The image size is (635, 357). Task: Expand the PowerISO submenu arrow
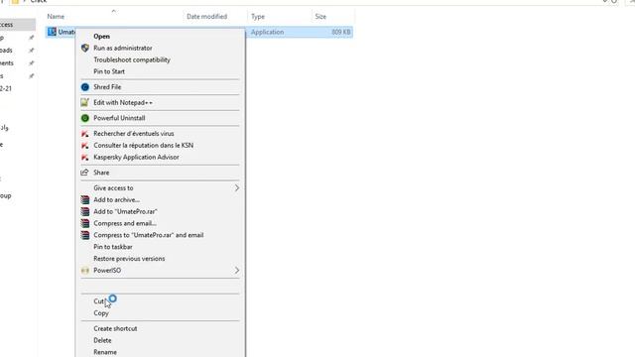point(237,271)
